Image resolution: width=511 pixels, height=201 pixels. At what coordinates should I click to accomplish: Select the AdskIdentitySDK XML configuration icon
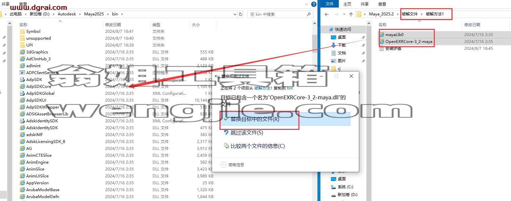22,121
